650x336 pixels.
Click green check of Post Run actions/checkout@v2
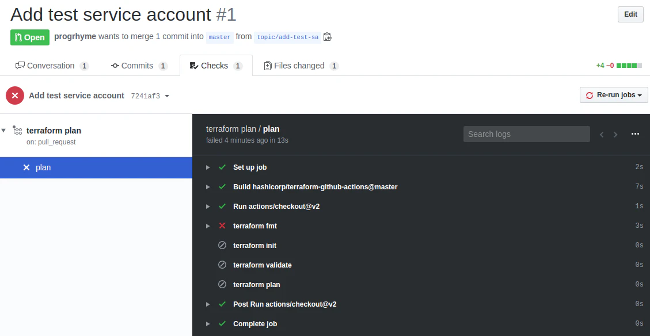(222, 304)
